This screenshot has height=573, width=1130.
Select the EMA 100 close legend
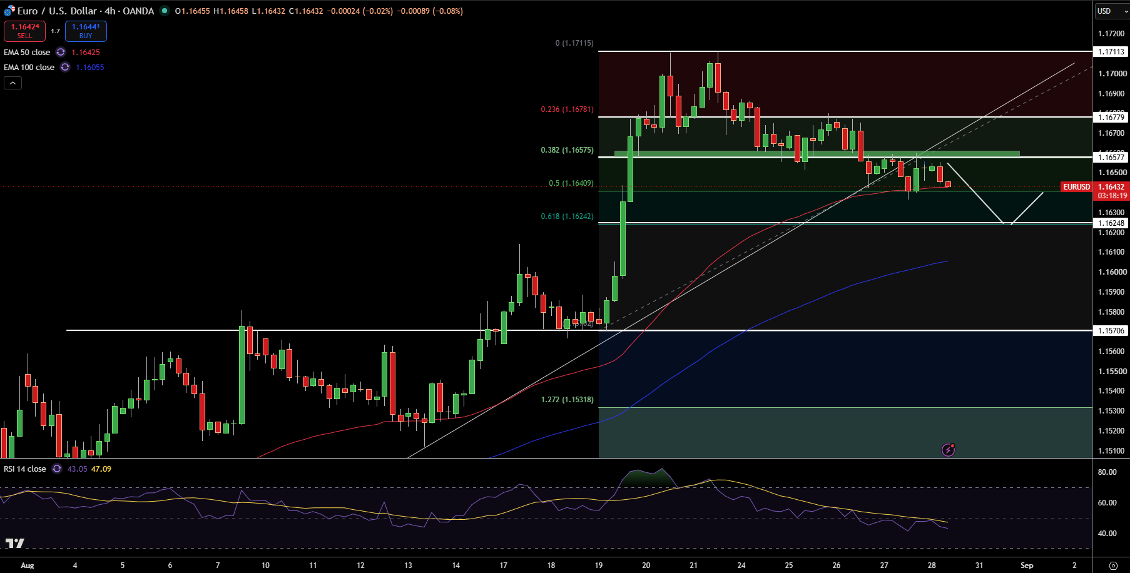[x=29, y=67]
